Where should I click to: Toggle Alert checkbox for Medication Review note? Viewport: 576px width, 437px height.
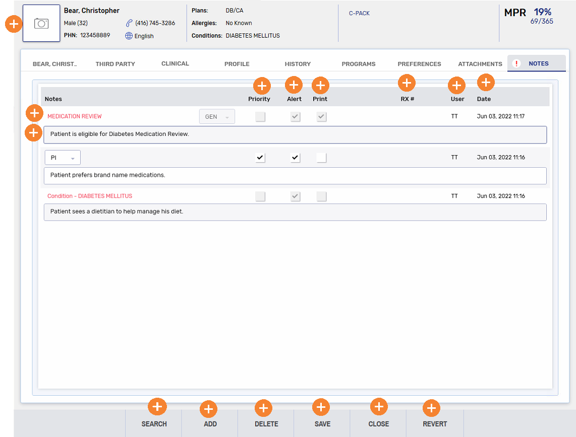tap(295, 117)
